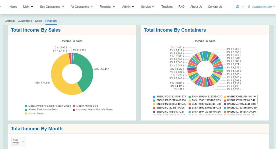The image size is (276, 149).
Task: Open the Financial dropdown in navbar
Action: pyautogui.click(x=107, y=7)
